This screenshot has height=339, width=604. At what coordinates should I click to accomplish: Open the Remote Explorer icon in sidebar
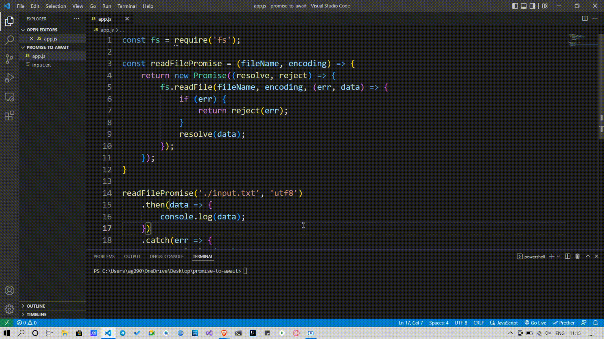(9, 97)
